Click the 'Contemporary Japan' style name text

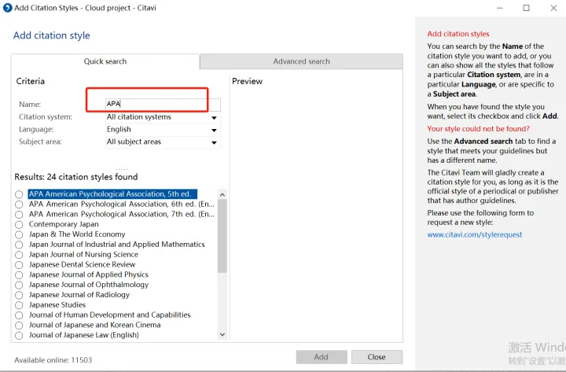[x=64, y=224]
